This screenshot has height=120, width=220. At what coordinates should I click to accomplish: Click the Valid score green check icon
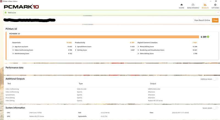point(5,13)
